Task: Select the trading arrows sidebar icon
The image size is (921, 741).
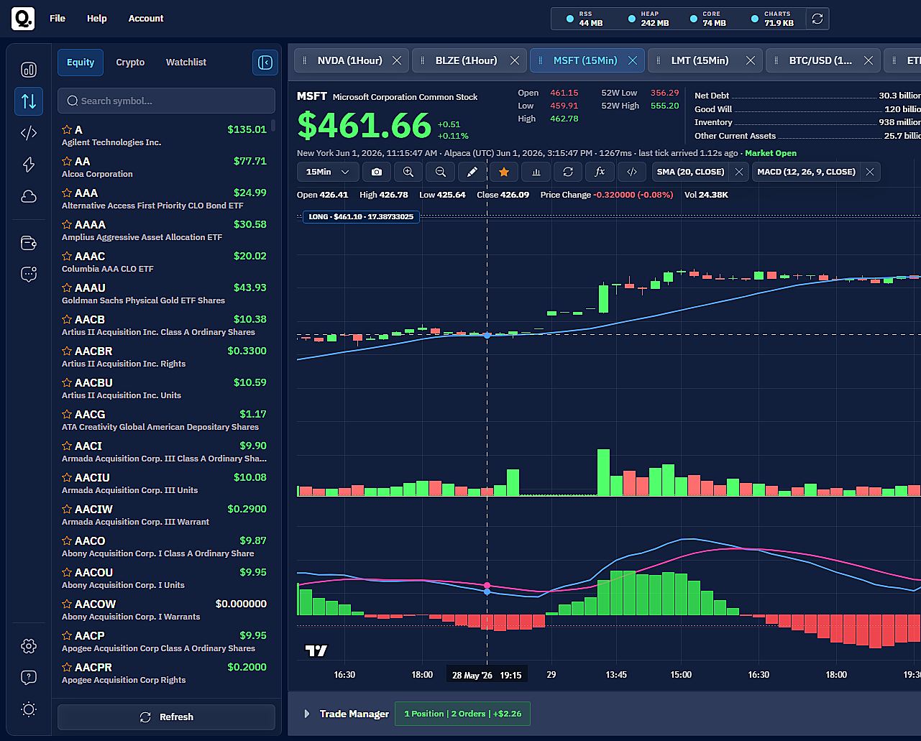Action: pos(29,101)
